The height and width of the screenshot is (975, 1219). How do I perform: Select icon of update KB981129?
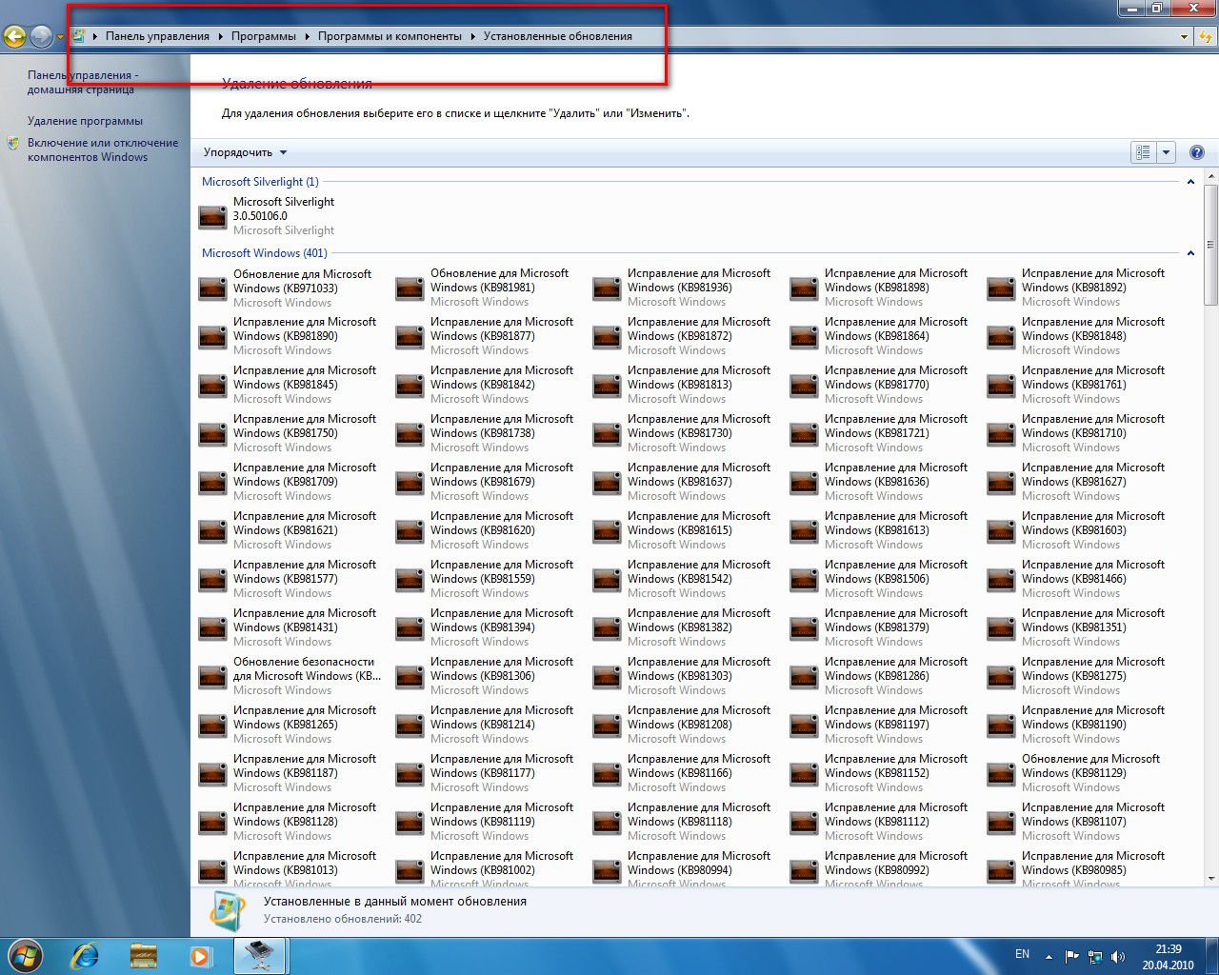(x=1001, y=774)
